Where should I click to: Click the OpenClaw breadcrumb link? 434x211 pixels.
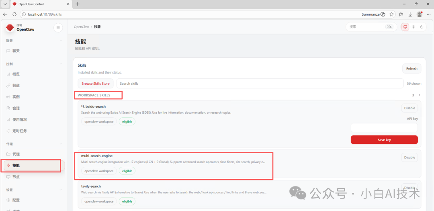pyautogui.click(x=81, y=27)
